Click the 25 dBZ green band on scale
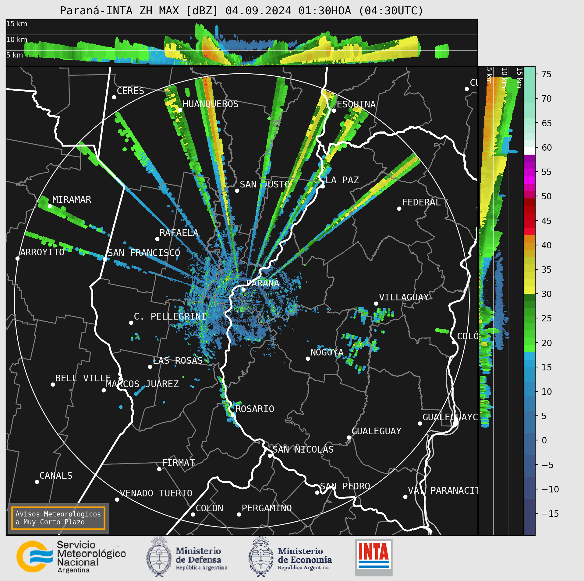Viewport: 584px width, 581px height. click(x=529, y=319)
